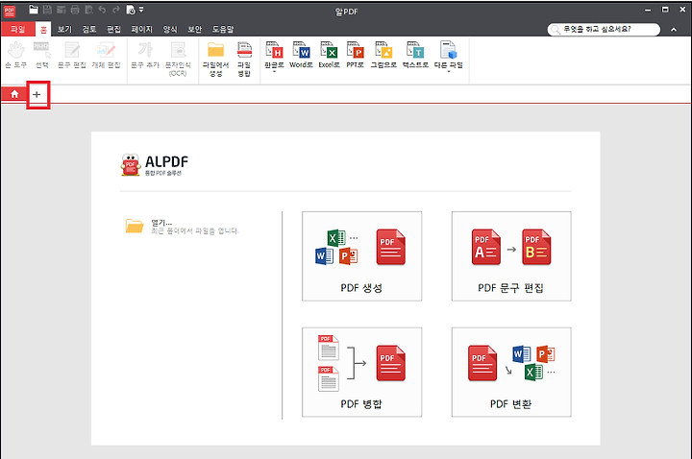Select the 선택 selection tool
692x459 pixels.
click(42, 55)
